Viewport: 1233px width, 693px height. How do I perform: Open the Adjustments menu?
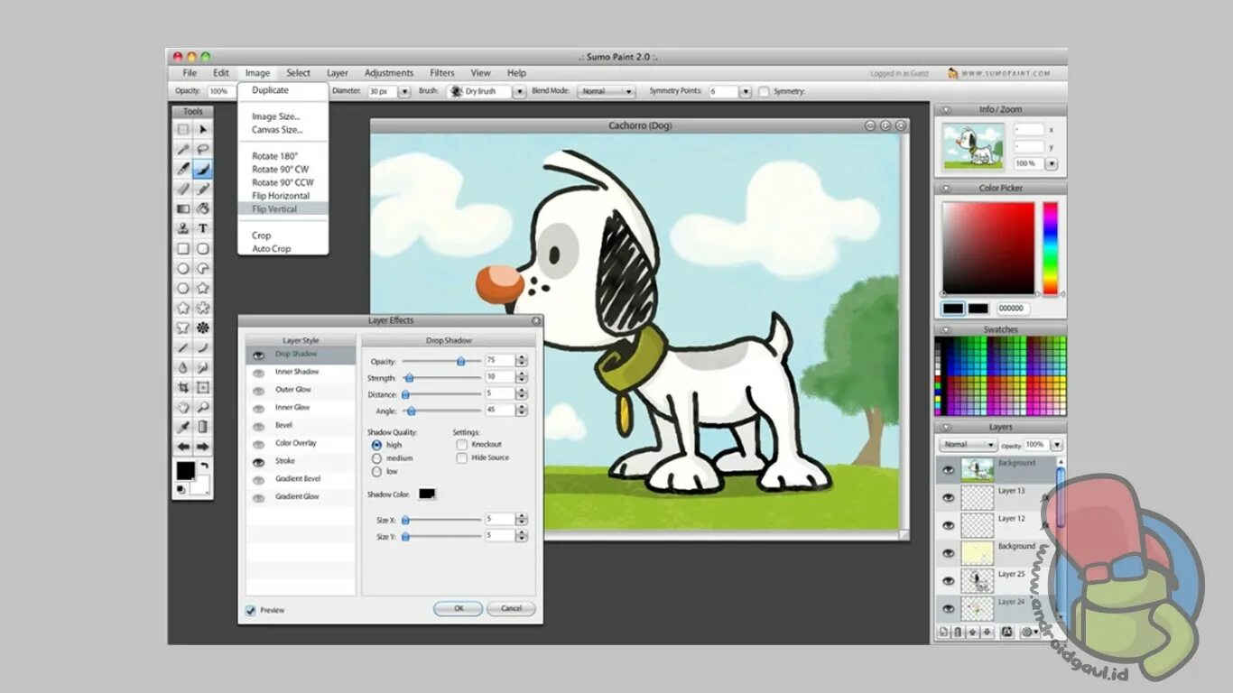pyautogui.click(x=389, y=73)
